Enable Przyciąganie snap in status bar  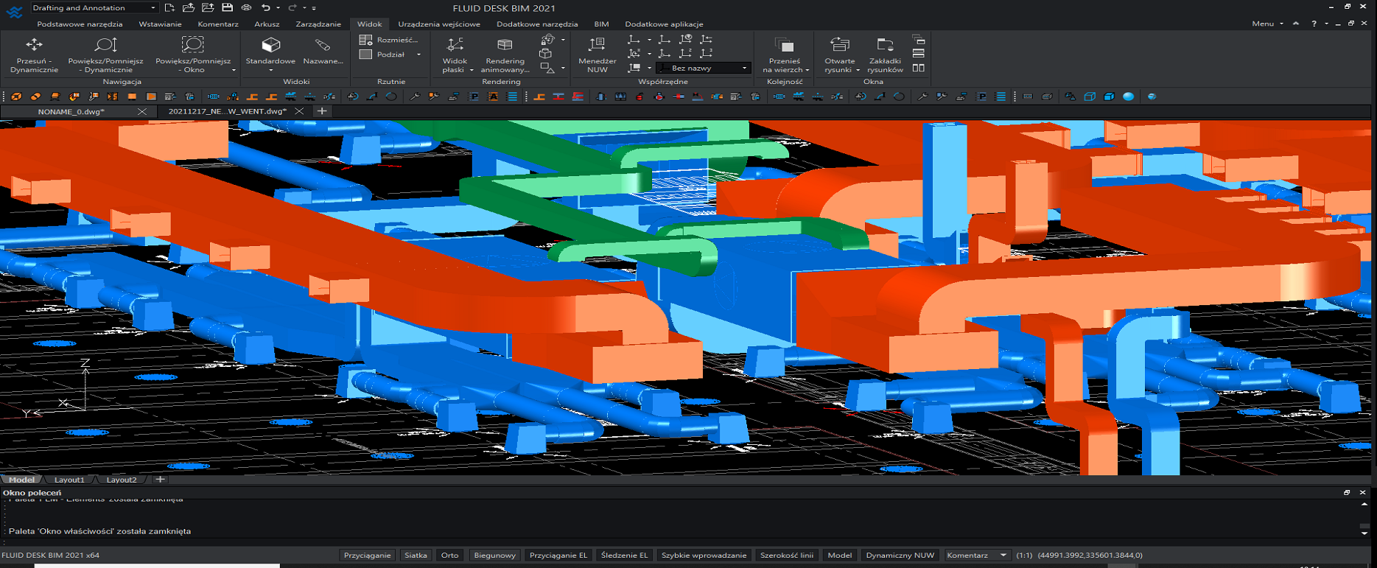[x=367, y=555]
